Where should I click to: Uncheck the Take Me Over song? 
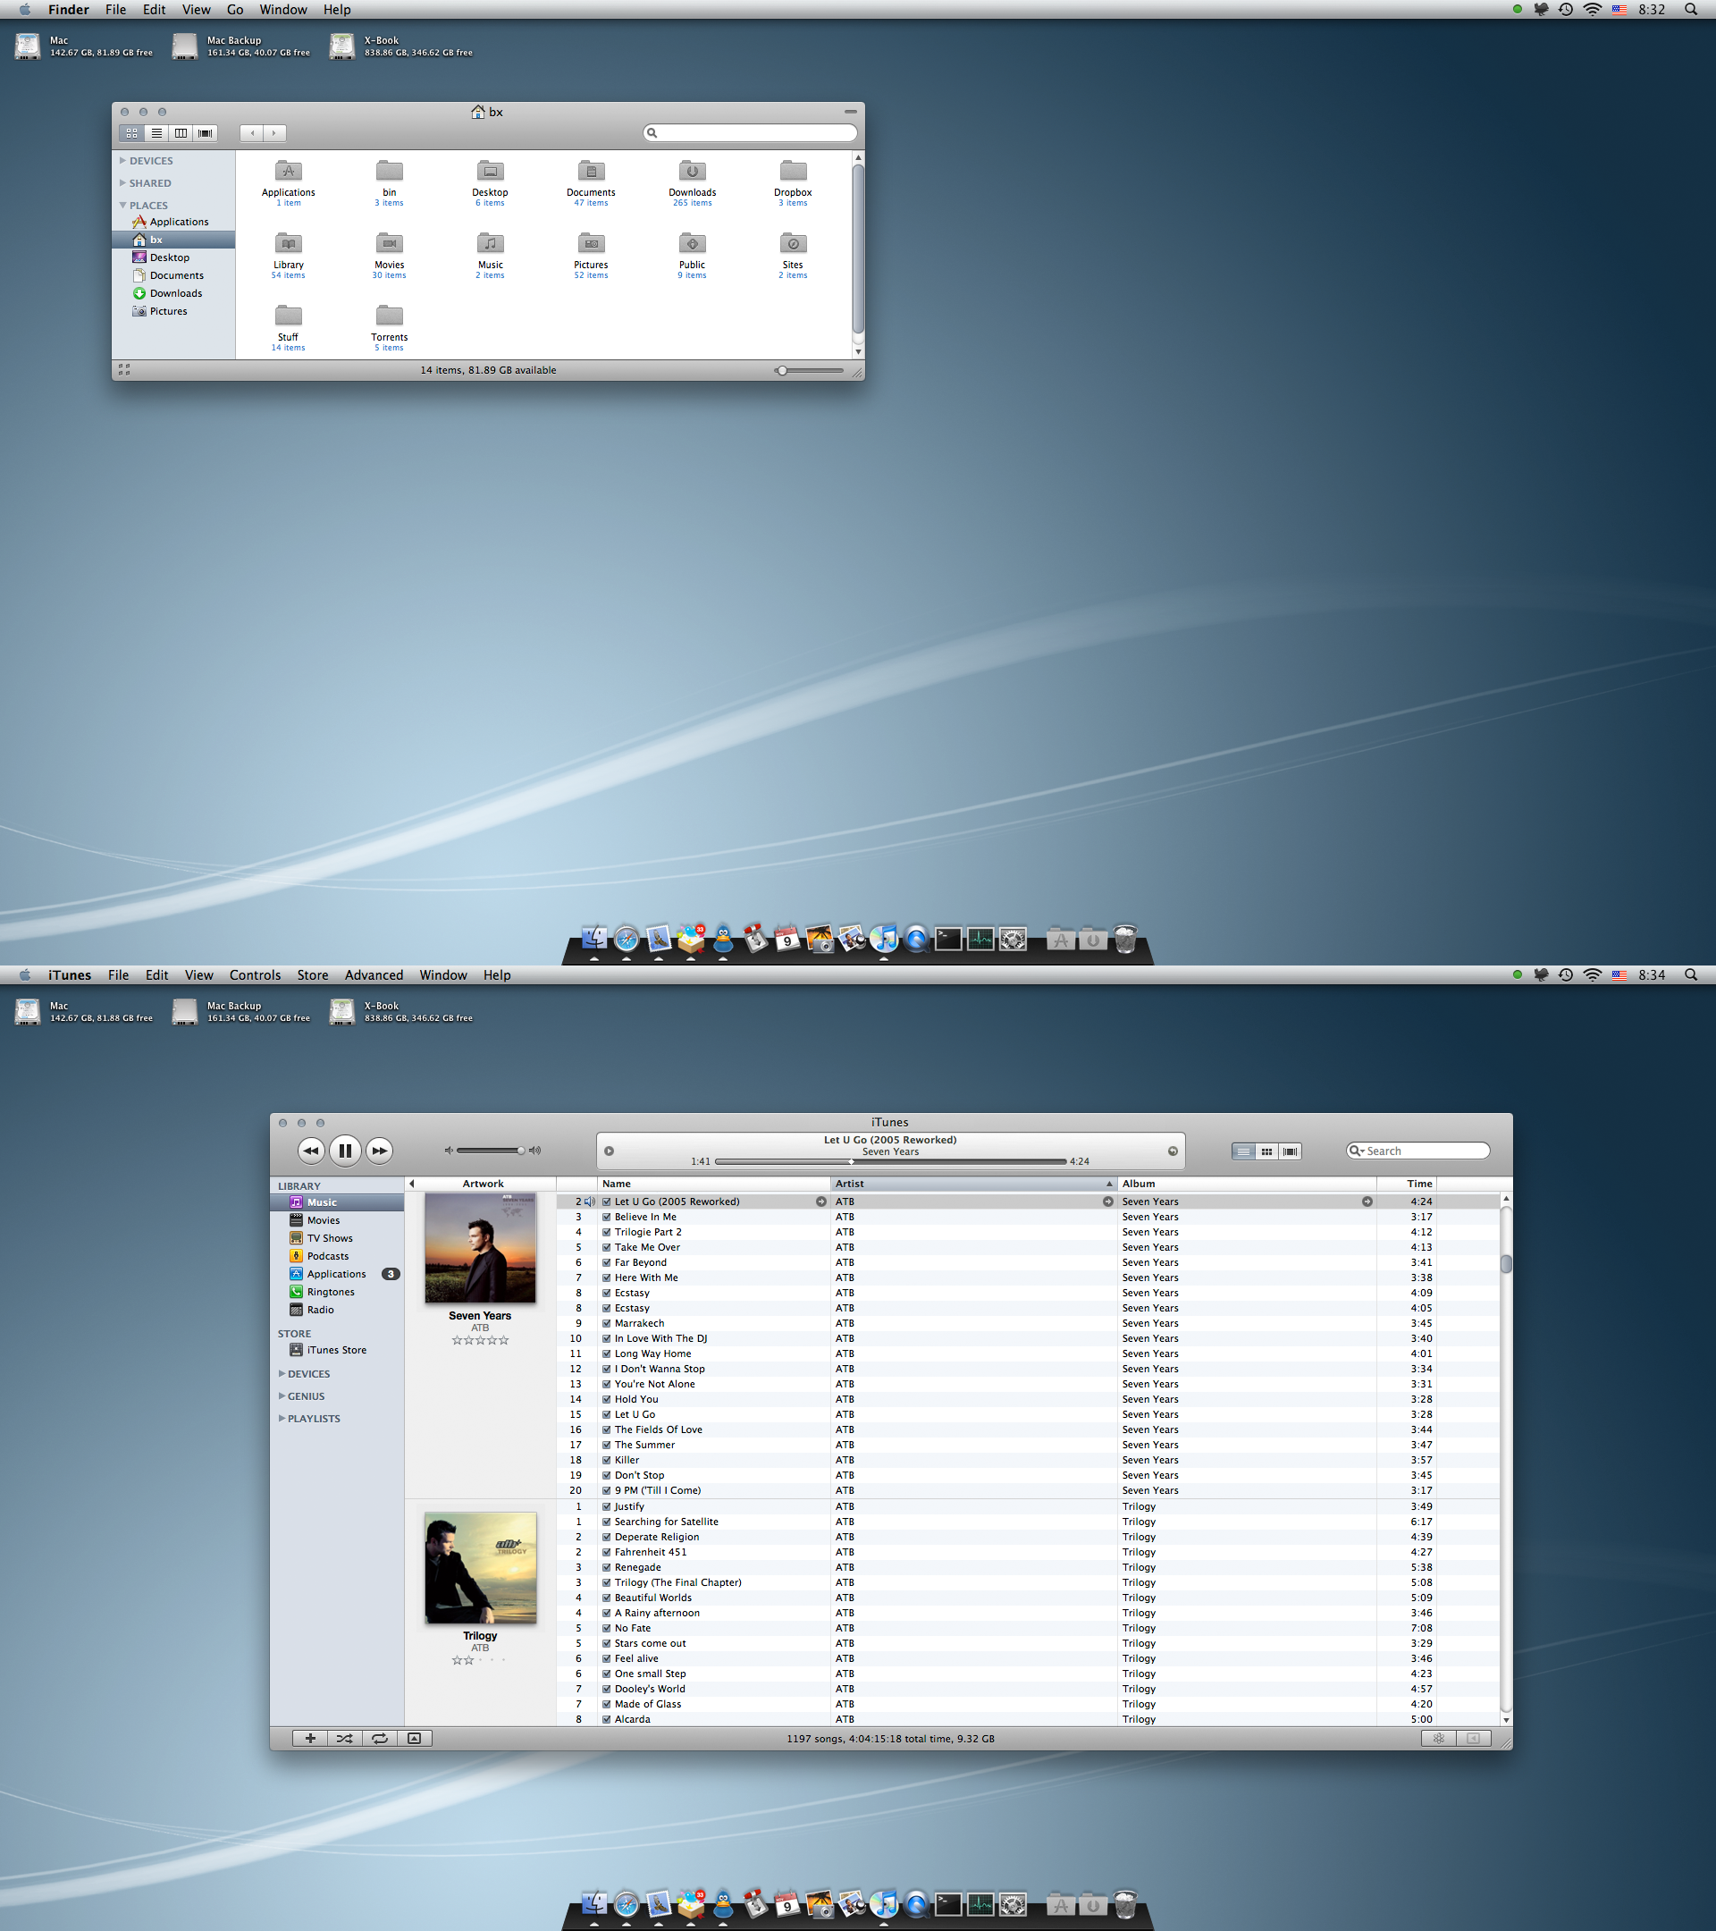coord(606,1248)
